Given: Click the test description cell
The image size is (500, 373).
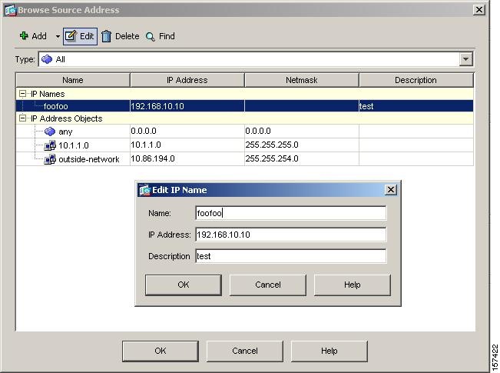Looking at the screenshot, I should tap(416, 106).
